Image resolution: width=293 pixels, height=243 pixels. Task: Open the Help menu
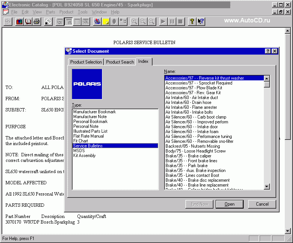[115, 12]
